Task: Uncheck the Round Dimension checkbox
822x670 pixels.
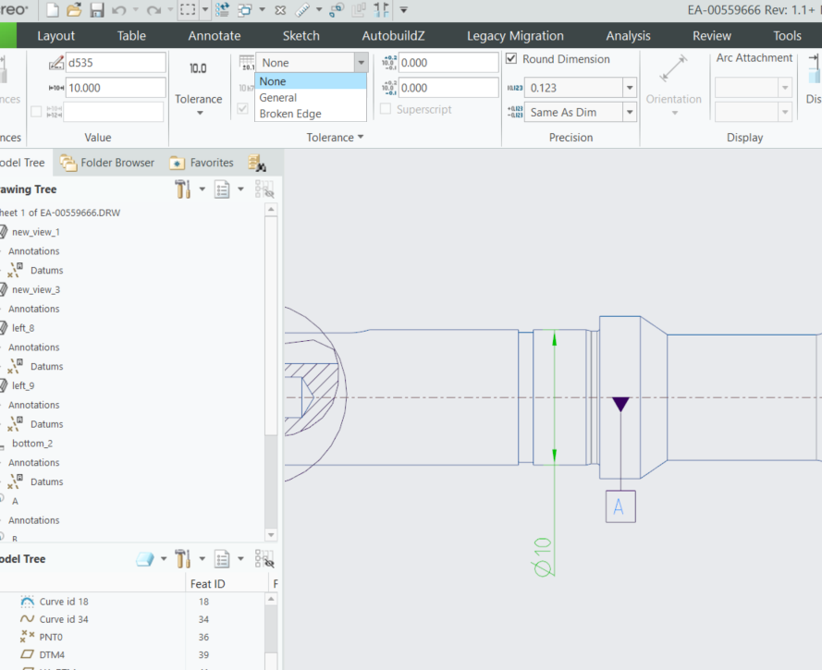Action: tap(512, 59)
